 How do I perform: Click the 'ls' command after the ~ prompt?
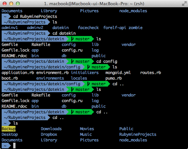tap(16, 123)
